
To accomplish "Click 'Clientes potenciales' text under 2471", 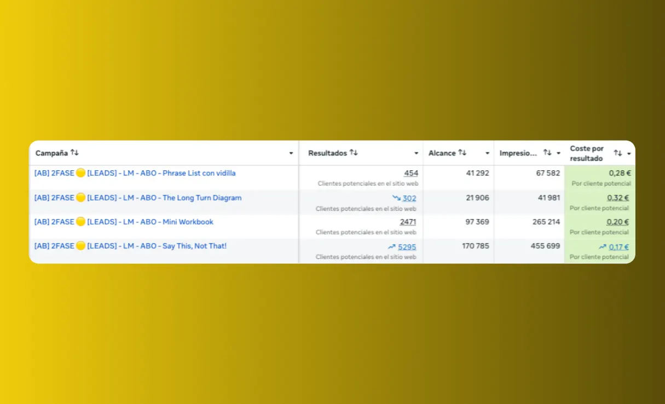I will click(366, 232).
